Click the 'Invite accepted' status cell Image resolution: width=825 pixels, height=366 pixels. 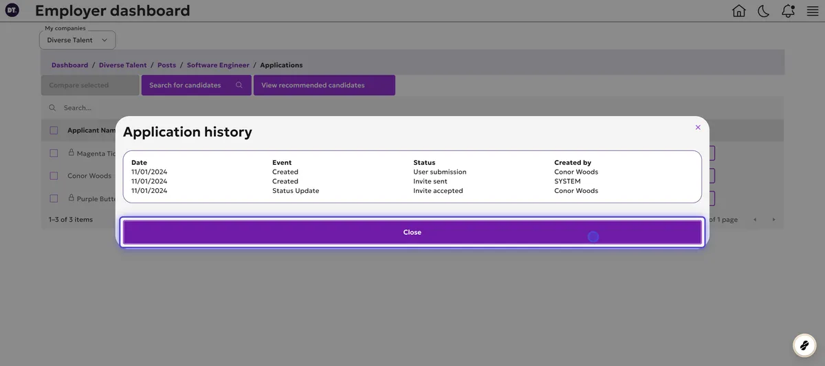pos(438,191)
